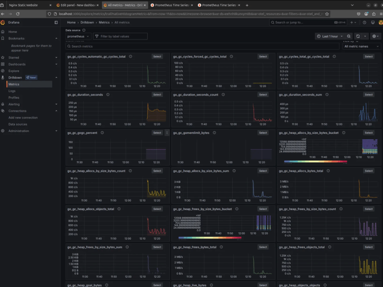Open go_gc_gogc_percent panel three-dot menu
The width and height of the screenshot is (383, 287).
167,133
